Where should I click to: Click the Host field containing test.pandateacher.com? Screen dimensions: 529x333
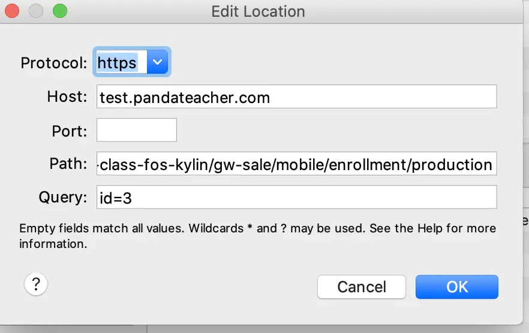pyautogui.click(x=296, y=97)
